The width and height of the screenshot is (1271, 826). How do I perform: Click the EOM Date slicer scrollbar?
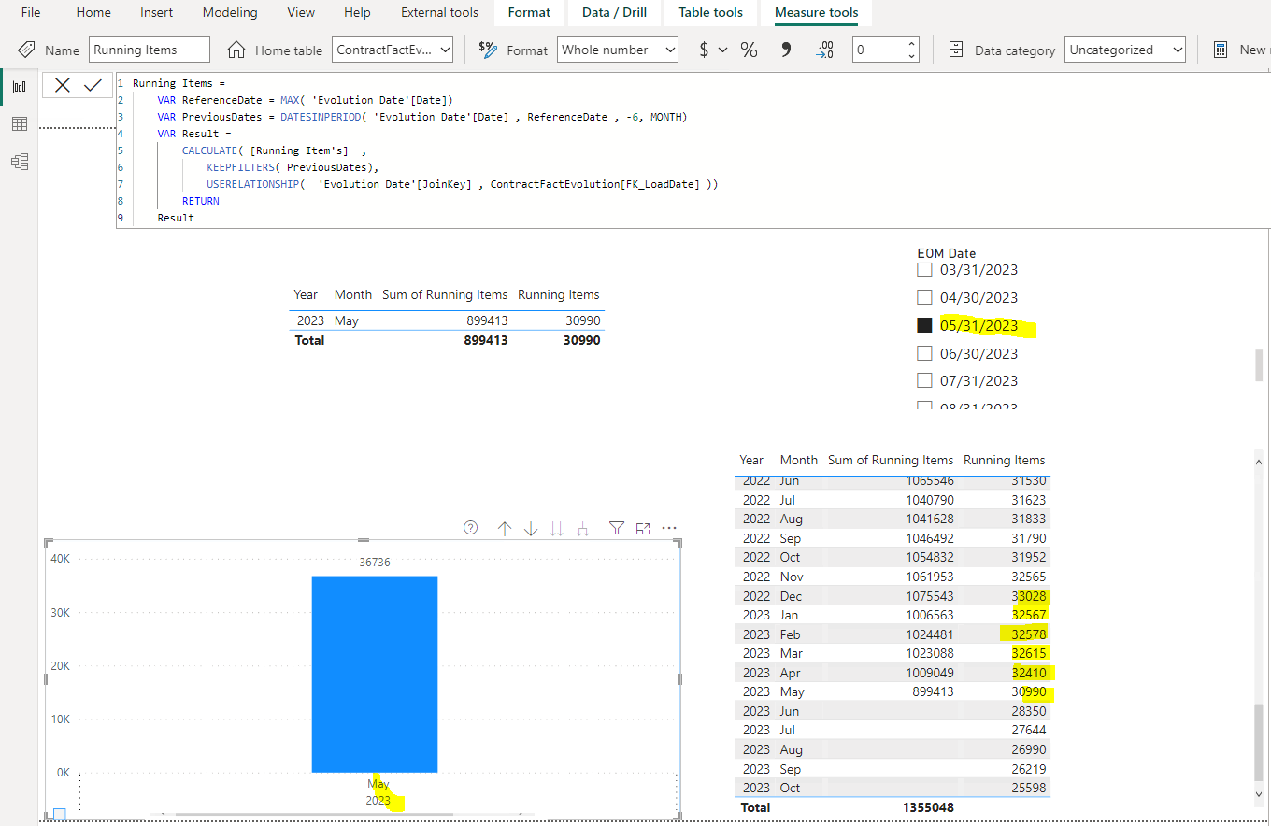click(1259, 364)
